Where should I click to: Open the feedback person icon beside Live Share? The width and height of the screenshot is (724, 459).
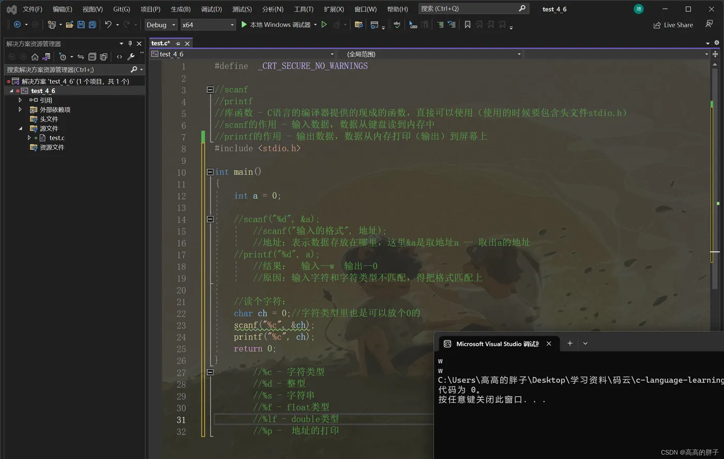[x=709, y=24]
